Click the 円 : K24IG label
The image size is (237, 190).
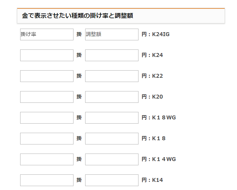point(155,34)
